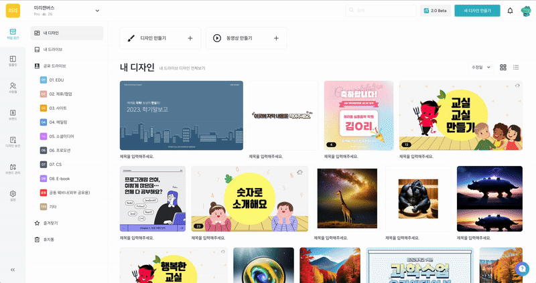Click the help question mark bubble
The height and width of the screenshot is (283, 536).
click(x=523, y=269)
